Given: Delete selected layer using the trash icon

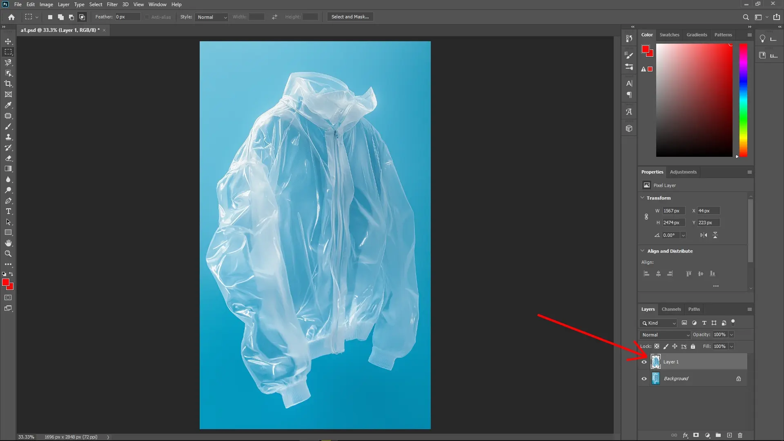Looking at the screenshot, I should [740, 435].
